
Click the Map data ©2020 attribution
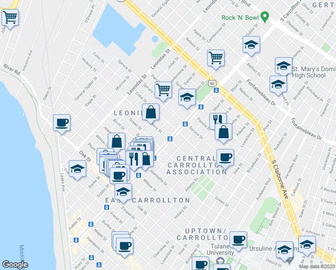click(x=317, y=267)
